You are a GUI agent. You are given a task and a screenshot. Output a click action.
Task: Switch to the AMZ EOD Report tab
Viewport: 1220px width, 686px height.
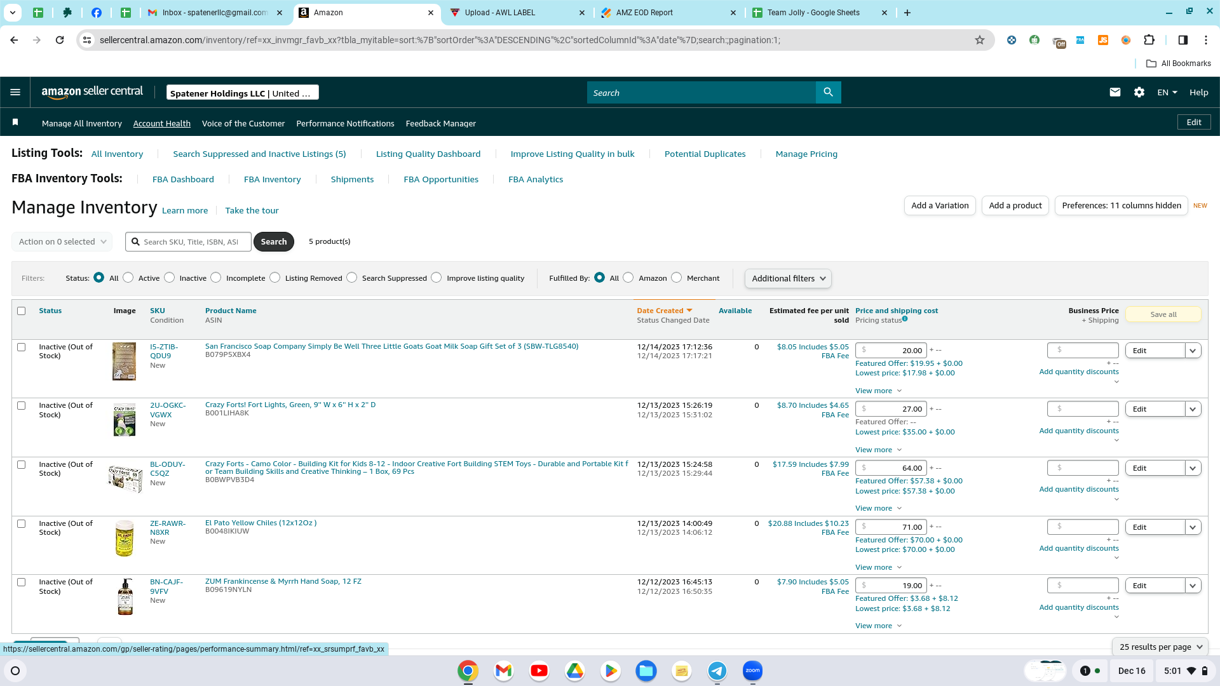click(668, 13)
